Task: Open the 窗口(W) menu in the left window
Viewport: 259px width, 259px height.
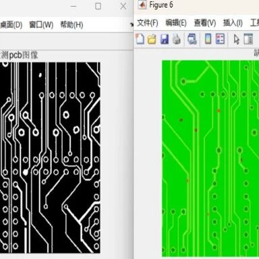Action: (41, 24)
